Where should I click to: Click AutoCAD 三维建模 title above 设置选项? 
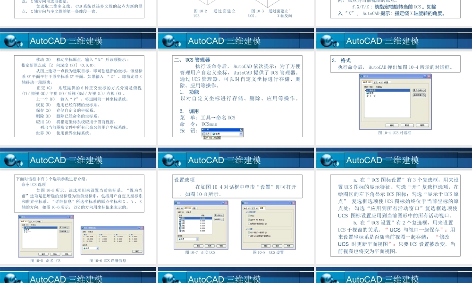[x=224, y=160]
